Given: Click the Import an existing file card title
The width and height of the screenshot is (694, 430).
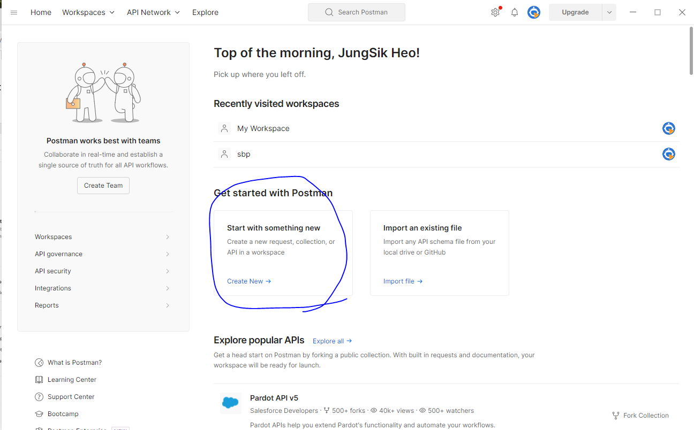Looking at the screenshot, I should click(423, 228).
